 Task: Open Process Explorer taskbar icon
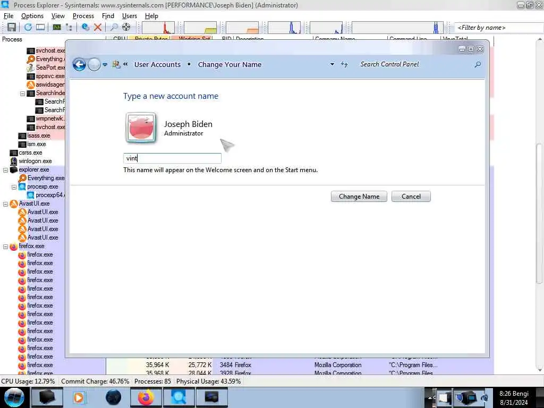pos(178,397)
